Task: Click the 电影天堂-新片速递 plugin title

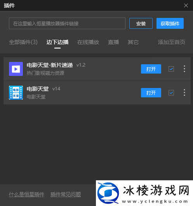Action: 50,65
